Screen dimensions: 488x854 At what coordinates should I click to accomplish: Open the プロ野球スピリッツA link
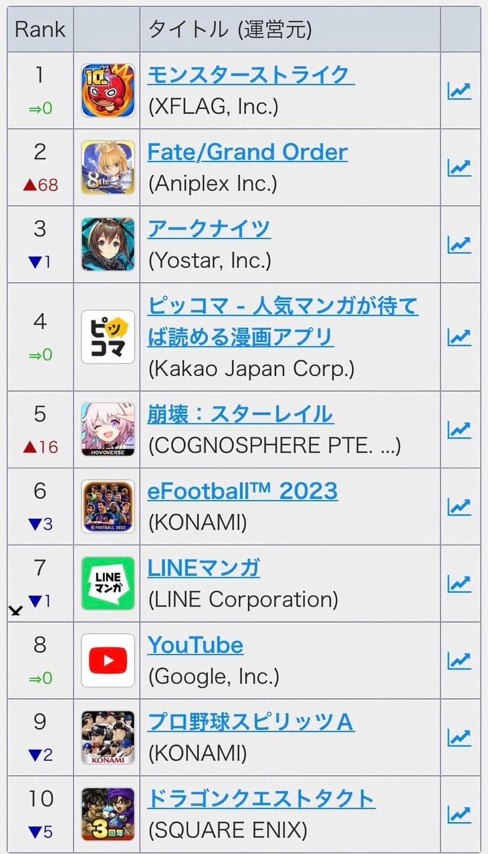pyautogui.click(x=251, y=722)
